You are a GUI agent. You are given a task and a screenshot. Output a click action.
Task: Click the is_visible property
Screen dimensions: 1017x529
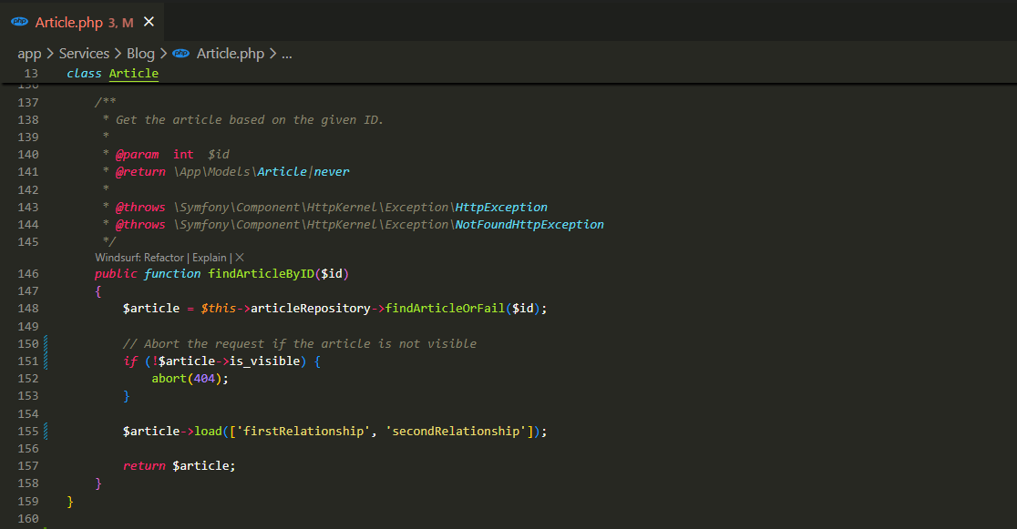point(264,361)
